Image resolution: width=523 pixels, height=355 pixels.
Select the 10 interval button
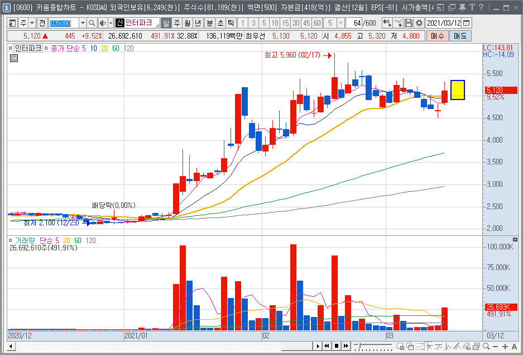click(275, 23)
